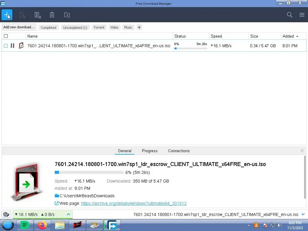Open the archive.org web page link

coord(134,203)
